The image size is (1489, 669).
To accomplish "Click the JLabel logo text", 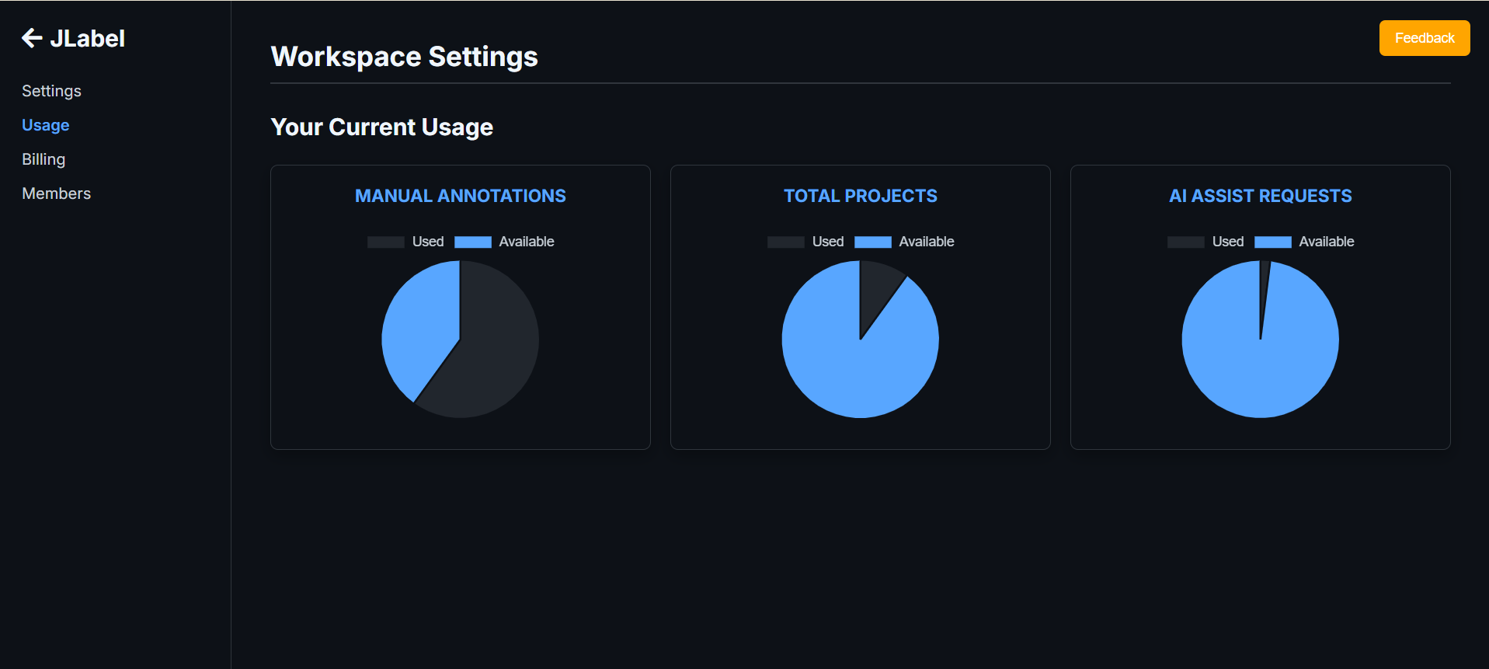I will [87, 39].
